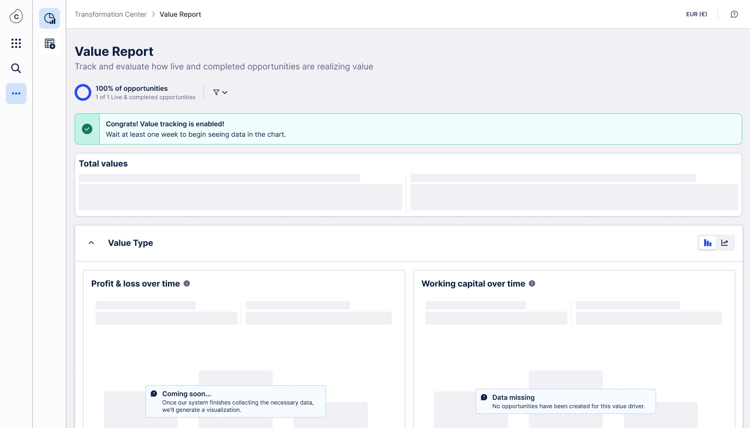The height and width of the screenshot is (428, 750).
Task: Click 'Wait at least one week' banner text
Action: 196,134
